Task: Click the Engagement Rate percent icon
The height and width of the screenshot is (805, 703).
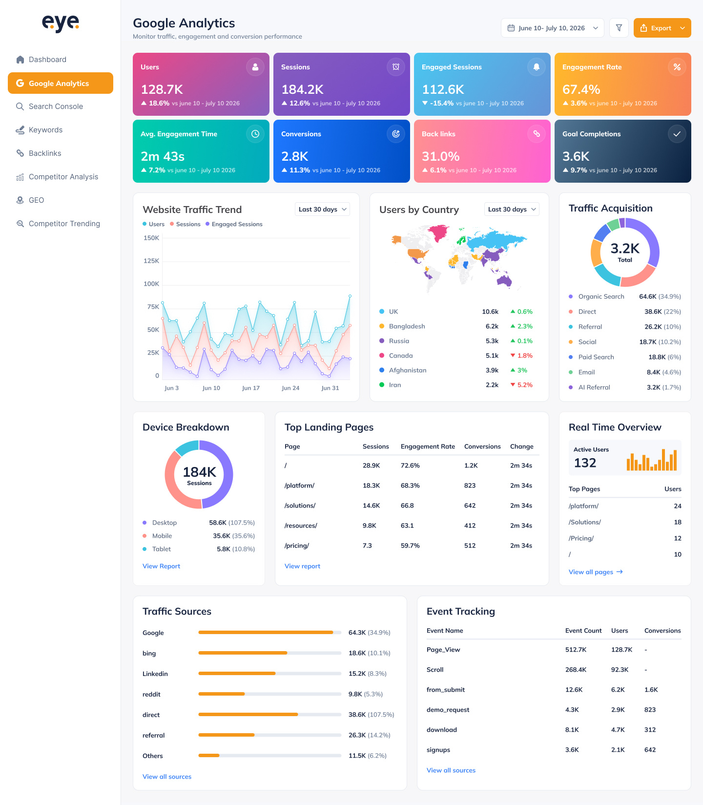Action: (x=677, y=67)
